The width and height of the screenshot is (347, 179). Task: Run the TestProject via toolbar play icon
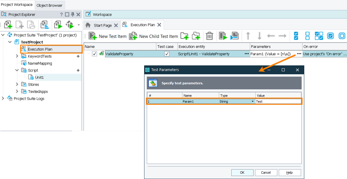click(x=58, y=25)
